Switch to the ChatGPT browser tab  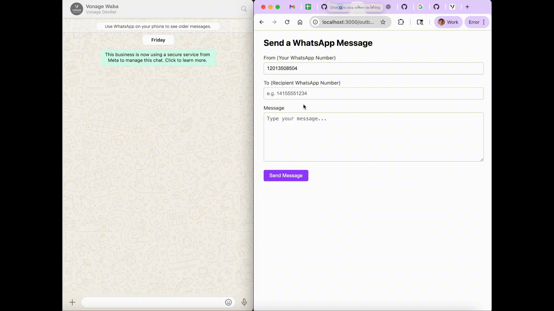(388, 7)
